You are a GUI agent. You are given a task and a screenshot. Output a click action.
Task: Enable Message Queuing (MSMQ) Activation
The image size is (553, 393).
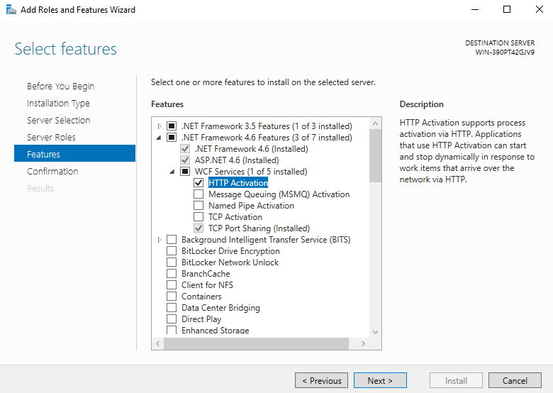coord(199,194)
